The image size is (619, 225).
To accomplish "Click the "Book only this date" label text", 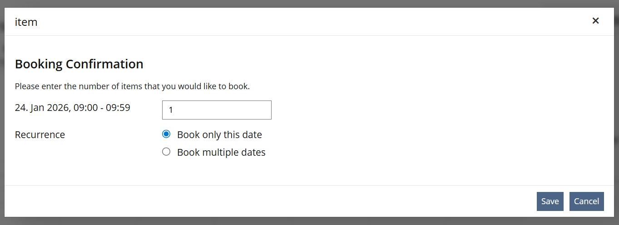I will [219, 135].
